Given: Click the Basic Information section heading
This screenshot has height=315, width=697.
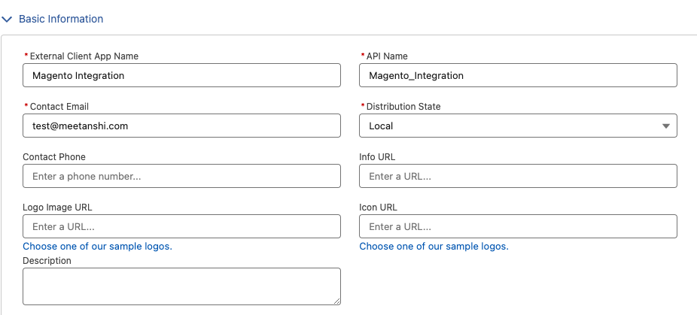Looking at the screenshot, I should click(61, 19).
